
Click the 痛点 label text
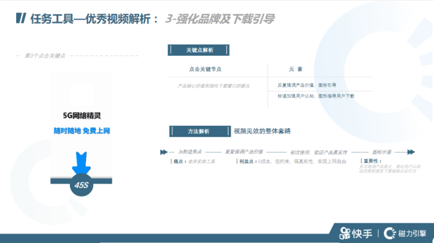[180, 162]
